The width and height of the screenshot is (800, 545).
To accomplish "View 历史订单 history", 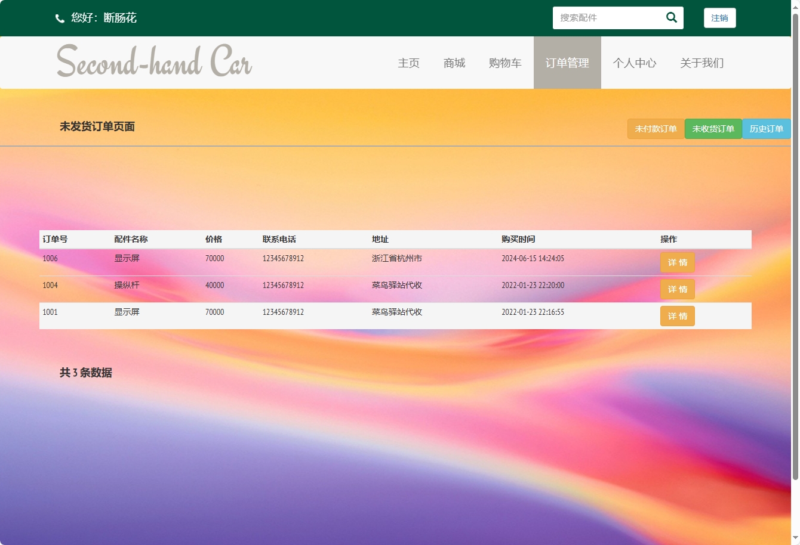I will click(766, 129).
